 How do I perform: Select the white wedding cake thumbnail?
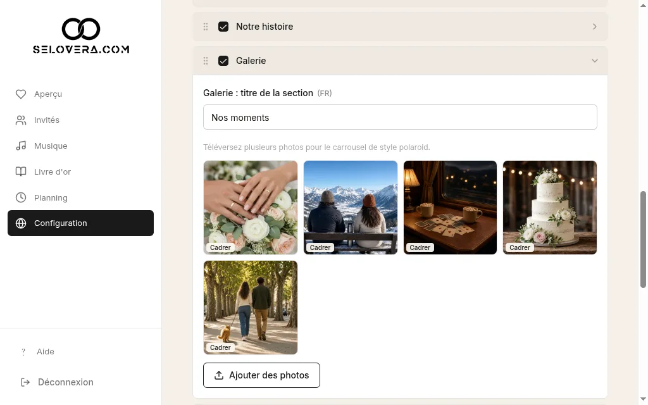[550, 208]
